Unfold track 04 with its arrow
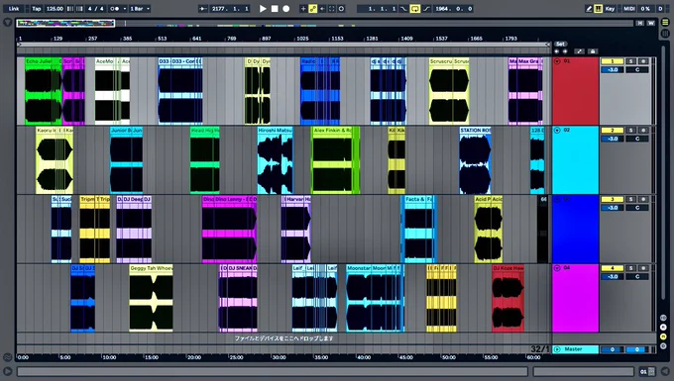This screenshot has height=381, width=674. pos(557,268)
